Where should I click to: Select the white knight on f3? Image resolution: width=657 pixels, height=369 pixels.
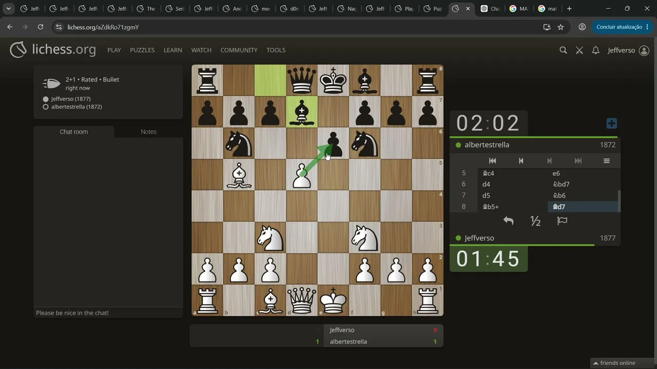365,238
